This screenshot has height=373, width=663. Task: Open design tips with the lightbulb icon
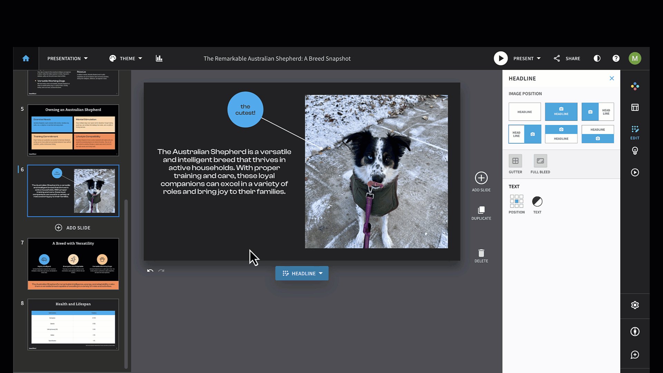tap(635, 150)
